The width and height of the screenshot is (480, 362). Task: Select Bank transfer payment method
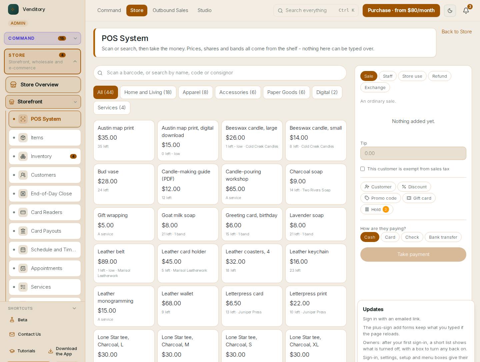pos(443,237)
